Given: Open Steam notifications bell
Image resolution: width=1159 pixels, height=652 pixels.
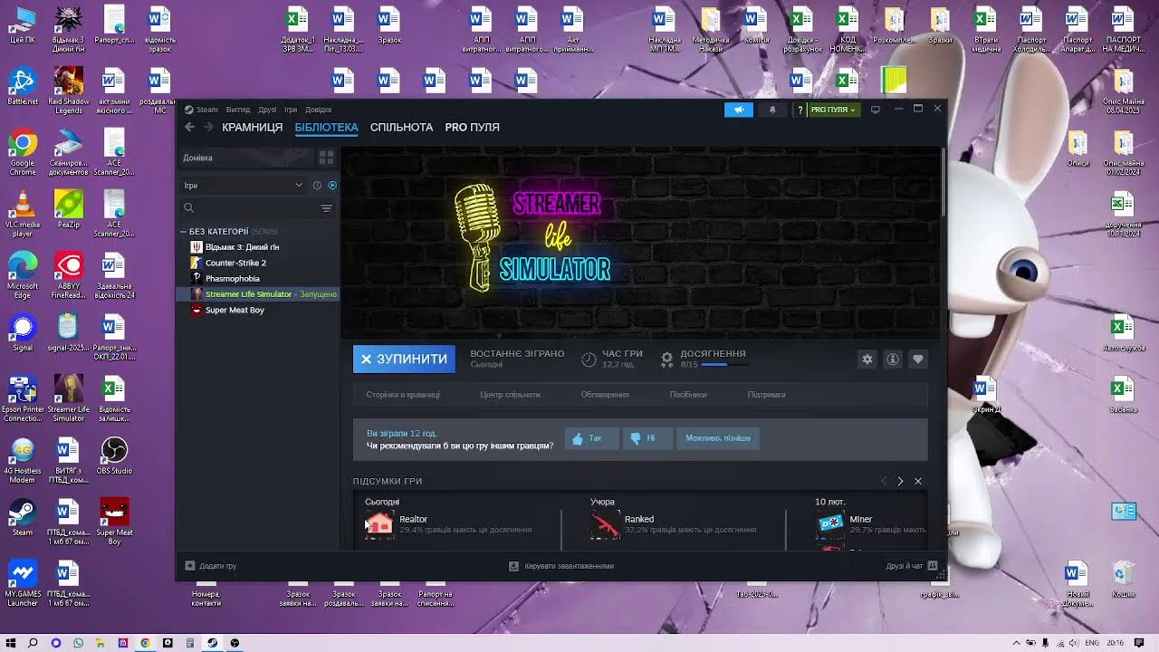Looking at the screenshot, I should click(x=772, y=110).
